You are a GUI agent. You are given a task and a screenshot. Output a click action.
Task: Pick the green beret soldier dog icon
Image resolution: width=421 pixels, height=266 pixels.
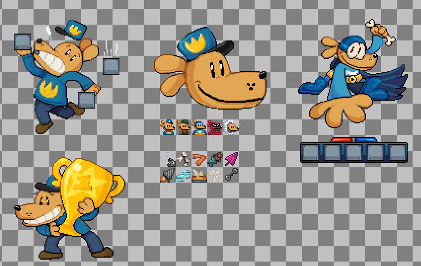click(184, 128)
